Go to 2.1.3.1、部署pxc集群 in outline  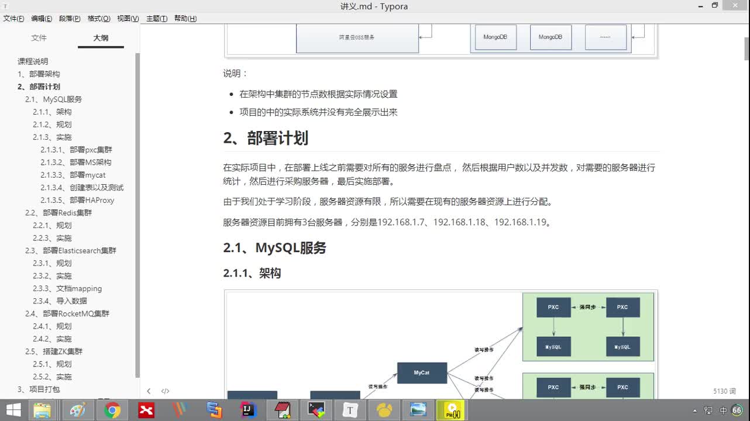pos(76,150)
